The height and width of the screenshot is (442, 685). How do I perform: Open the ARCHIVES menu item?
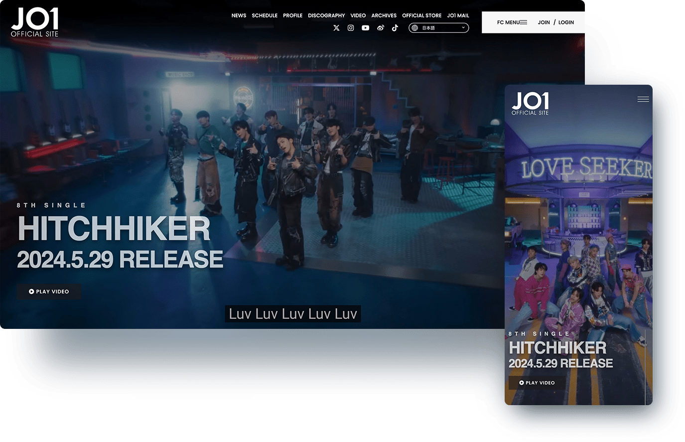pyautogui.click(x=384, y=15)
